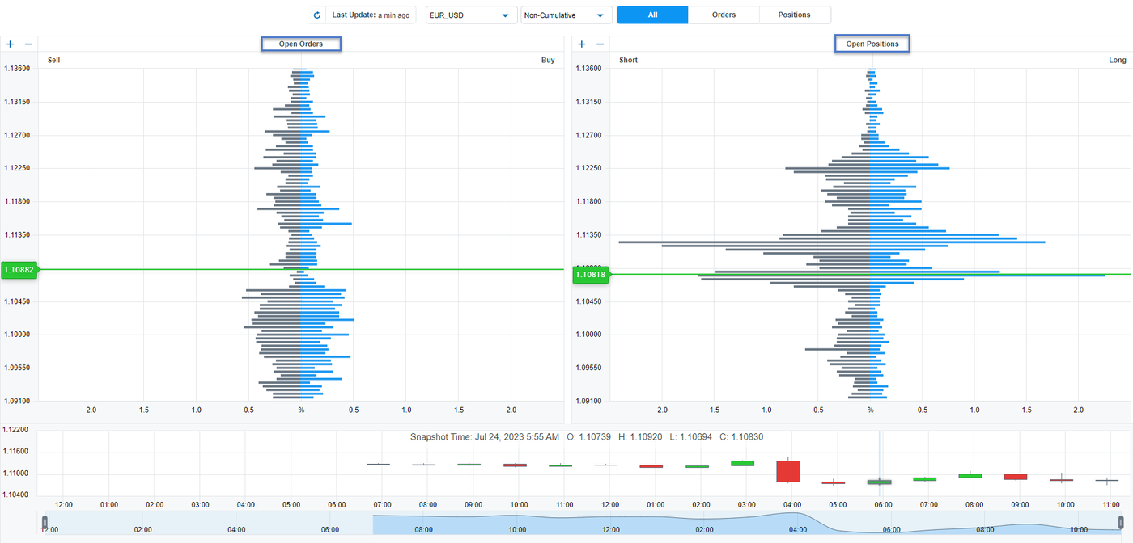Click the 1.10882 current price label
Screen dimensions: 1133x543
(19, 270)
